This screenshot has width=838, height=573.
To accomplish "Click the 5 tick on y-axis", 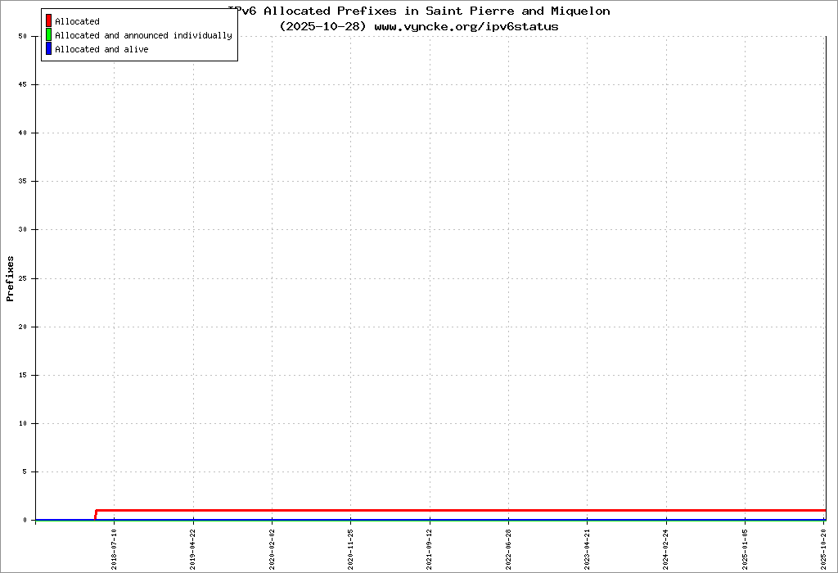I will 25,471.
